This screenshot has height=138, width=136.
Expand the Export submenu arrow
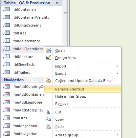(117, 73)
